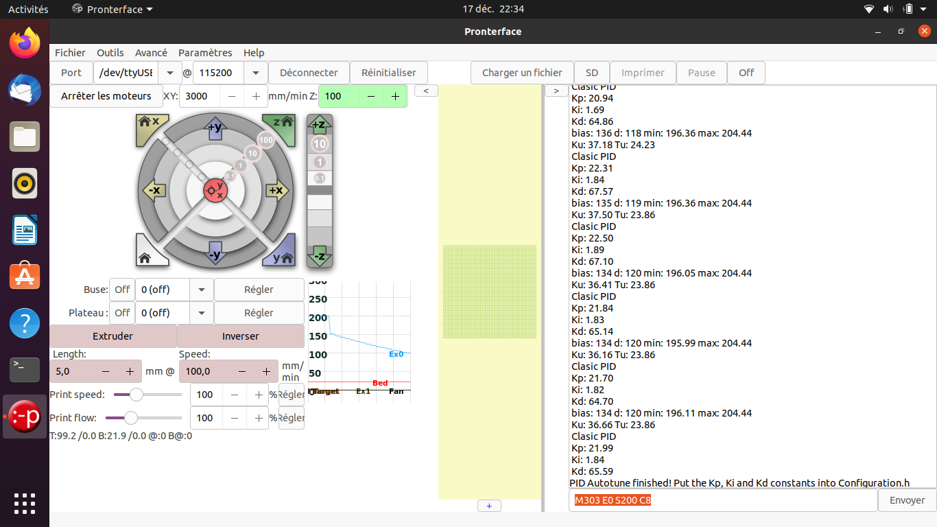This screenshot has width=937, height=527.
Task: Click the Print speed slider handle
Action: (137, 395)
